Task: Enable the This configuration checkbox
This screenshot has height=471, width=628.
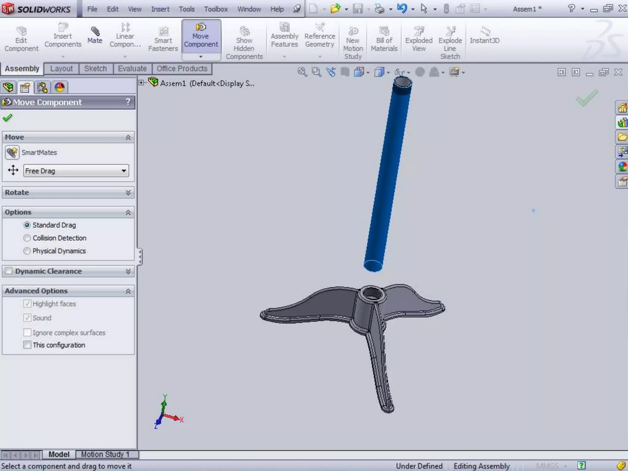Action: click(27, 345)
